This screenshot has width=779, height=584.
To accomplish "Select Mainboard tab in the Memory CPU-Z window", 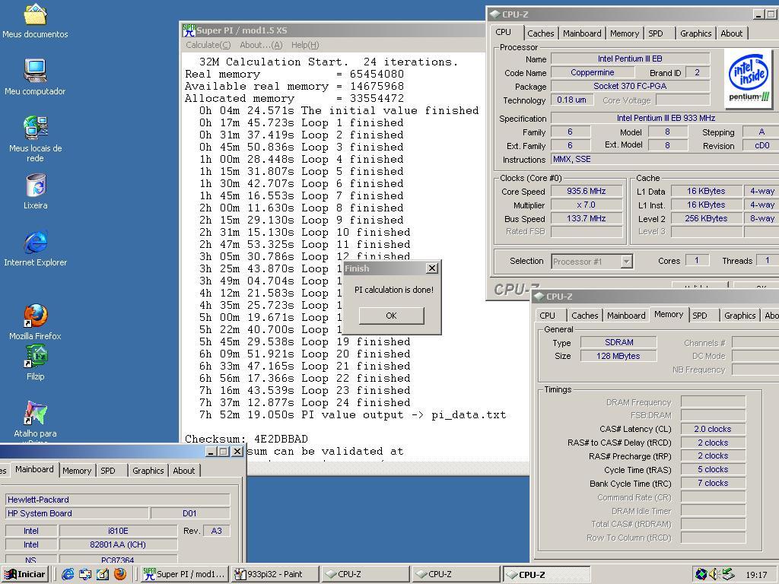I will click(x=627, y=316).
